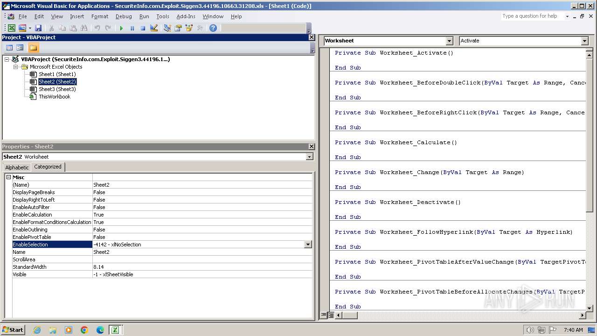Click the code window horizontal scrollbar right arrow
Viewport: 597px width, 336px height.
[x=582, y=315]
